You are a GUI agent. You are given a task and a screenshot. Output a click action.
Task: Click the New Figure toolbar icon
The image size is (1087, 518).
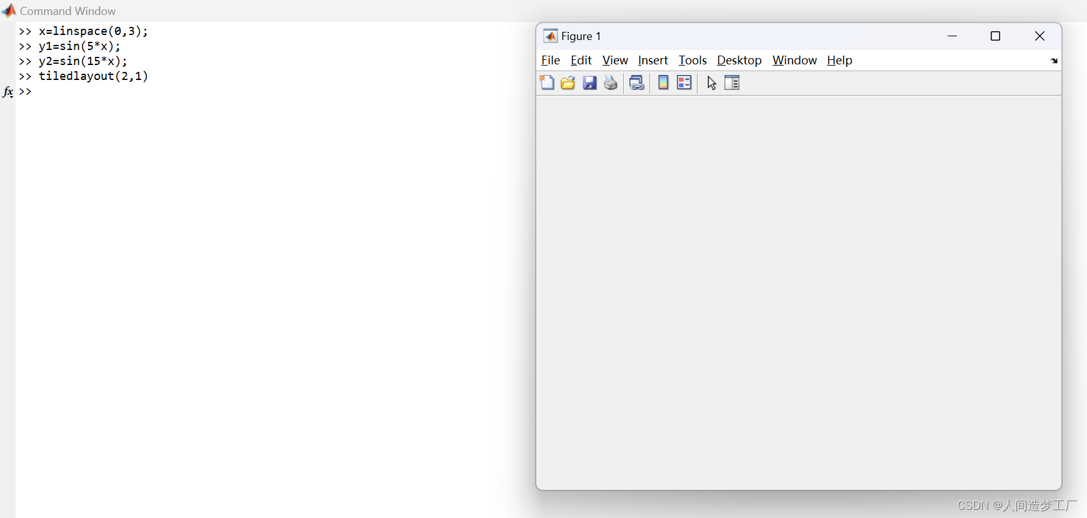point(547,82)
